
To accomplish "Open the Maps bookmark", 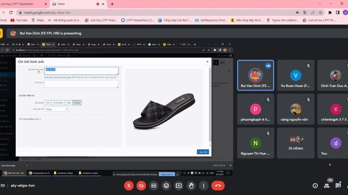I will 38,20.
